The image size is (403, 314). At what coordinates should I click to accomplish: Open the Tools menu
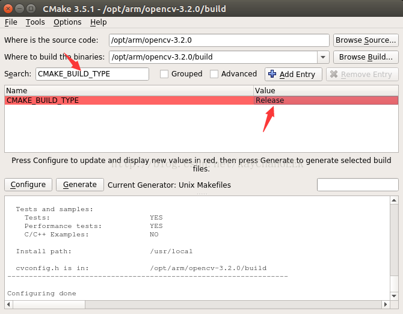(35, 22)
